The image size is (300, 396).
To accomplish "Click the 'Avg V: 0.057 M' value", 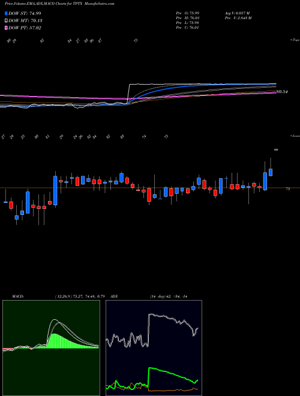I will 238,13.
